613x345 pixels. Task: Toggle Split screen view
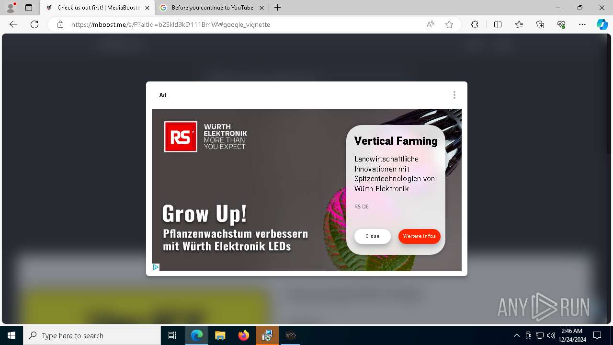click(498, 24)
